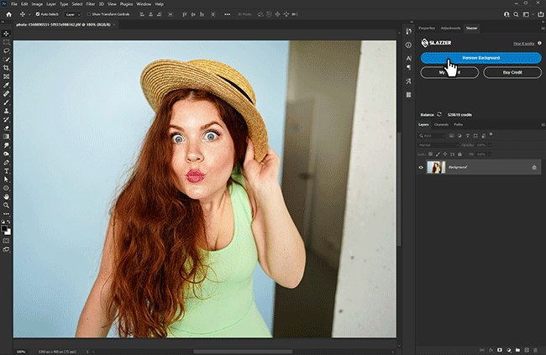This screenshot has width=546, height=355.
Task: Toggle shape layer filter in Layers panel
Action: point(475,136)
